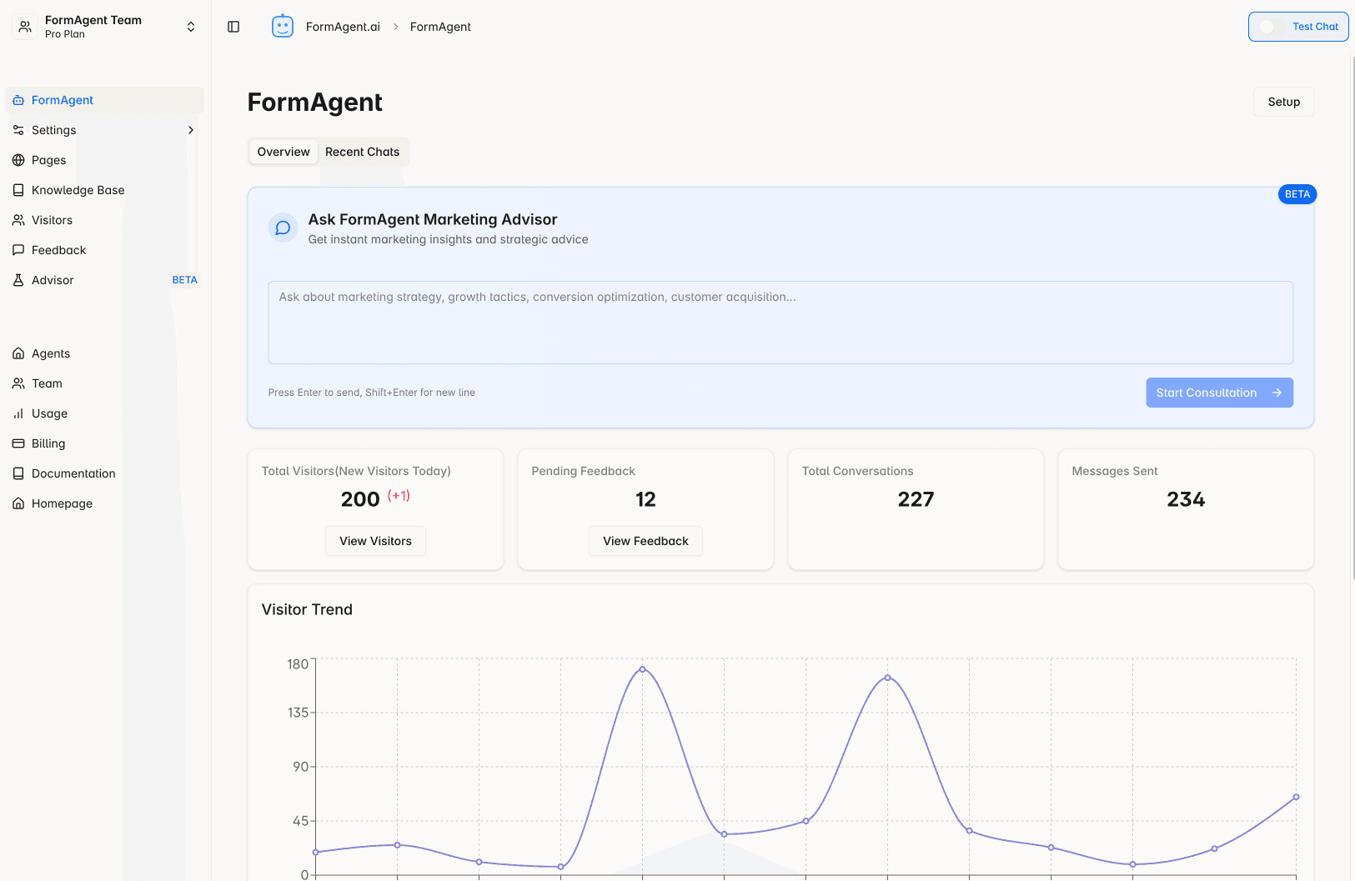Click the FormAgent breadcrumb item
1355x881 pixels.
pos(440,27)
